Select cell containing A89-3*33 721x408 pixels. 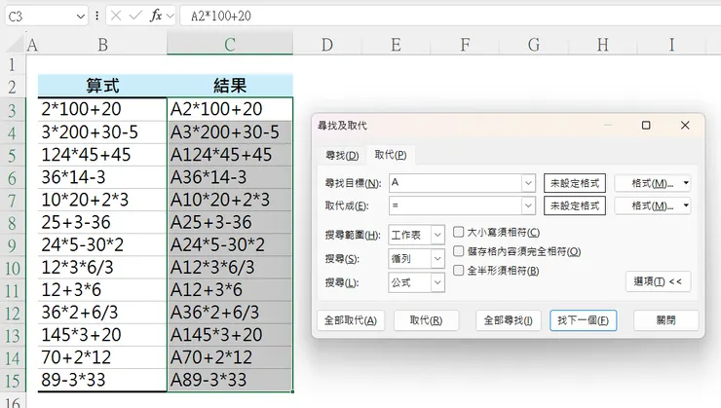click(x=230, y=380)
